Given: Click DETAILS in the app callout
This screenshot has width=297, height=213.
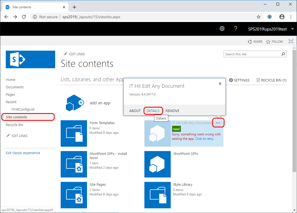Looking at the screenshot, I should tap(153, 111).
